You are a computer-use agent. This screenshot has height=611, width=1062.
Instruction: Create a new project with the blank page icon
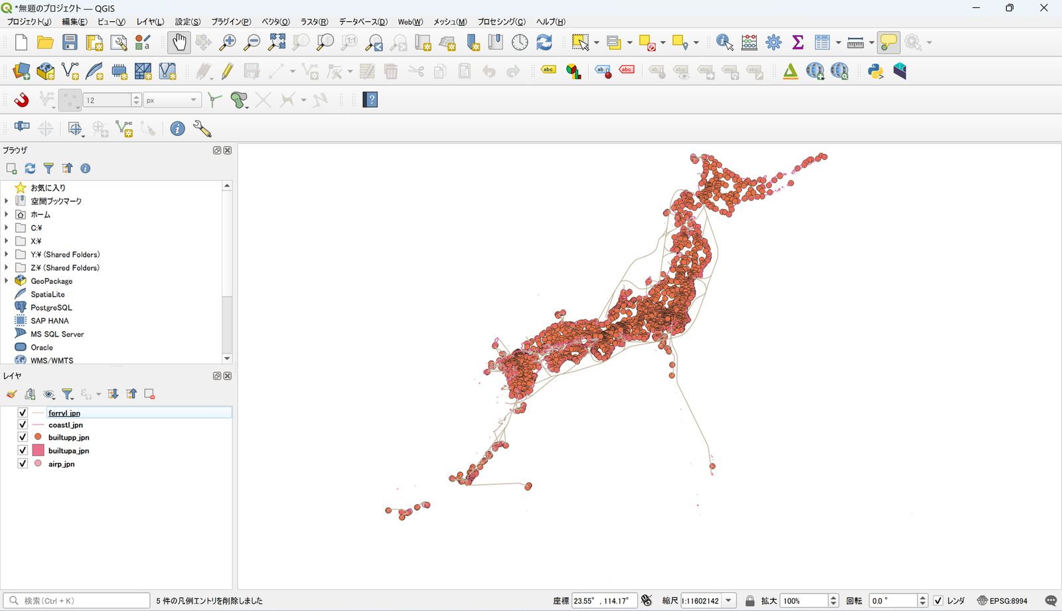coord(21,42)
